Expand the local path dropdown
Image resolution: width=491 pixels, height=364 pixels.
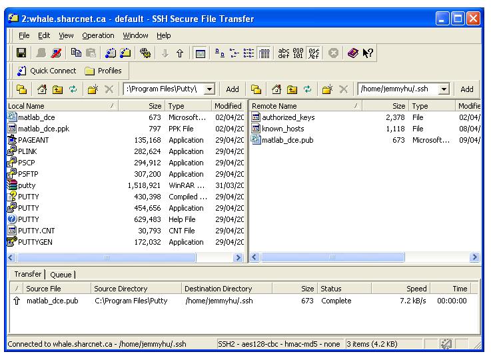[210, 89]
